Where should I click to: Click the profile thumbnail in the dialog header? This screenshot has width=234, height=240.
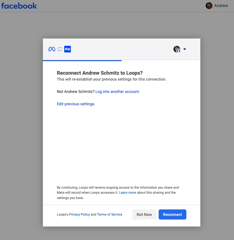[177, 49]
